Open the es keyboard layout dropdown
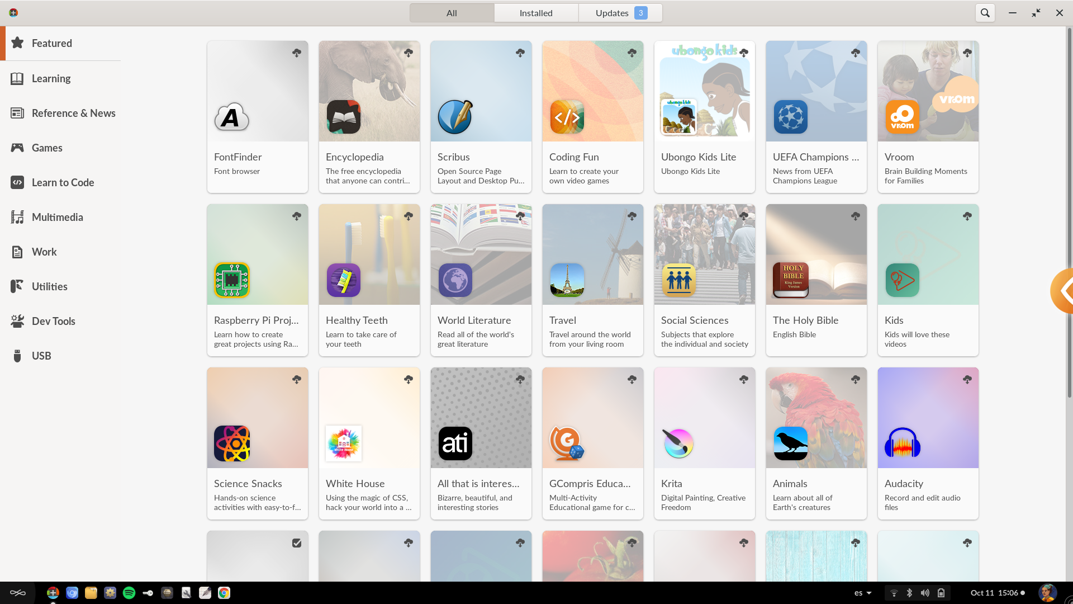This screenshot has width=1073, height=604. (863, 593)
